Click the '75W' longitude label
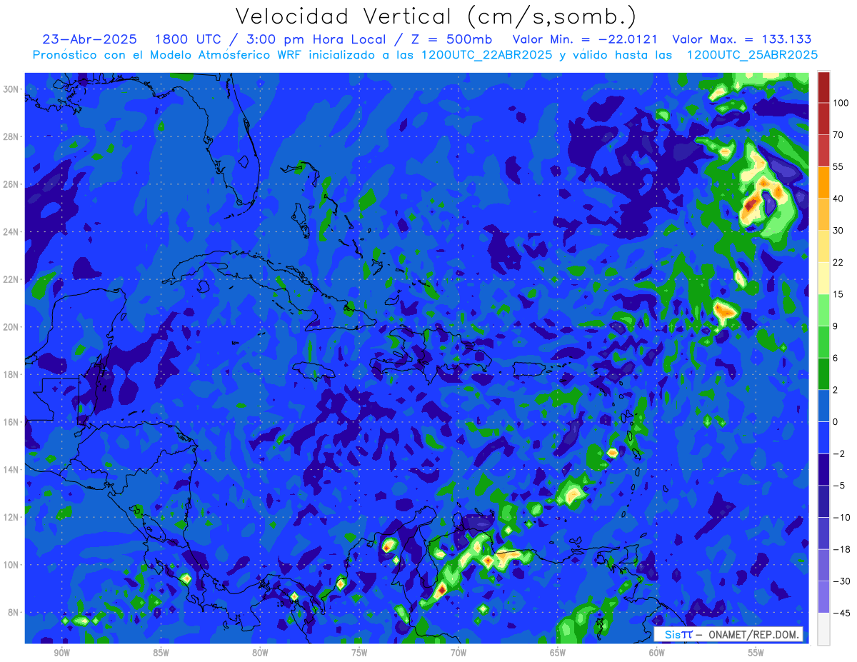 (359, 653)
